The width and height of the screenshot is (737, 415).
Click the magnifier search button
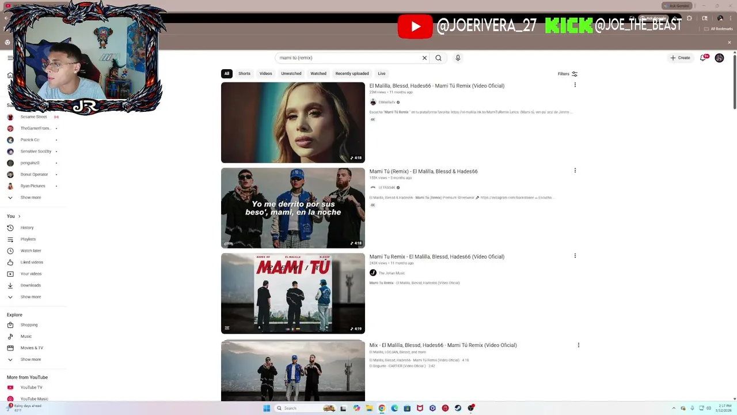pyautogui.click(x=438, y=58)
